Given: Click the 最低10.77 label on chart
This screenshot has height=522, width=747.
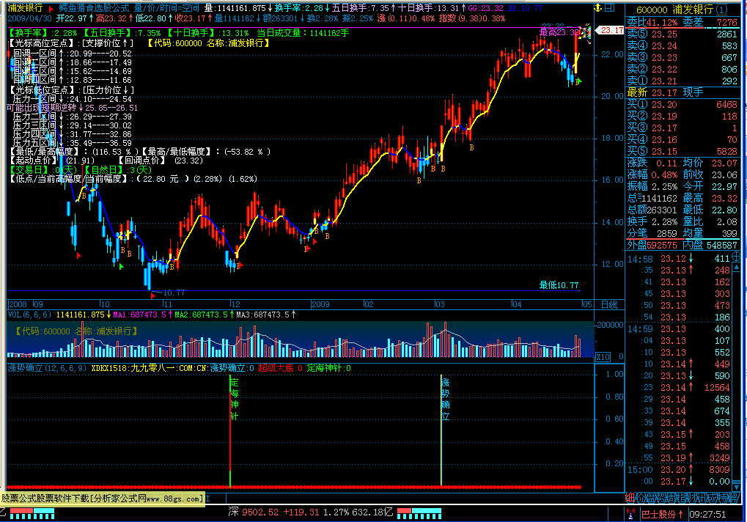Looking at the screenshot, I should pos(559,284).
